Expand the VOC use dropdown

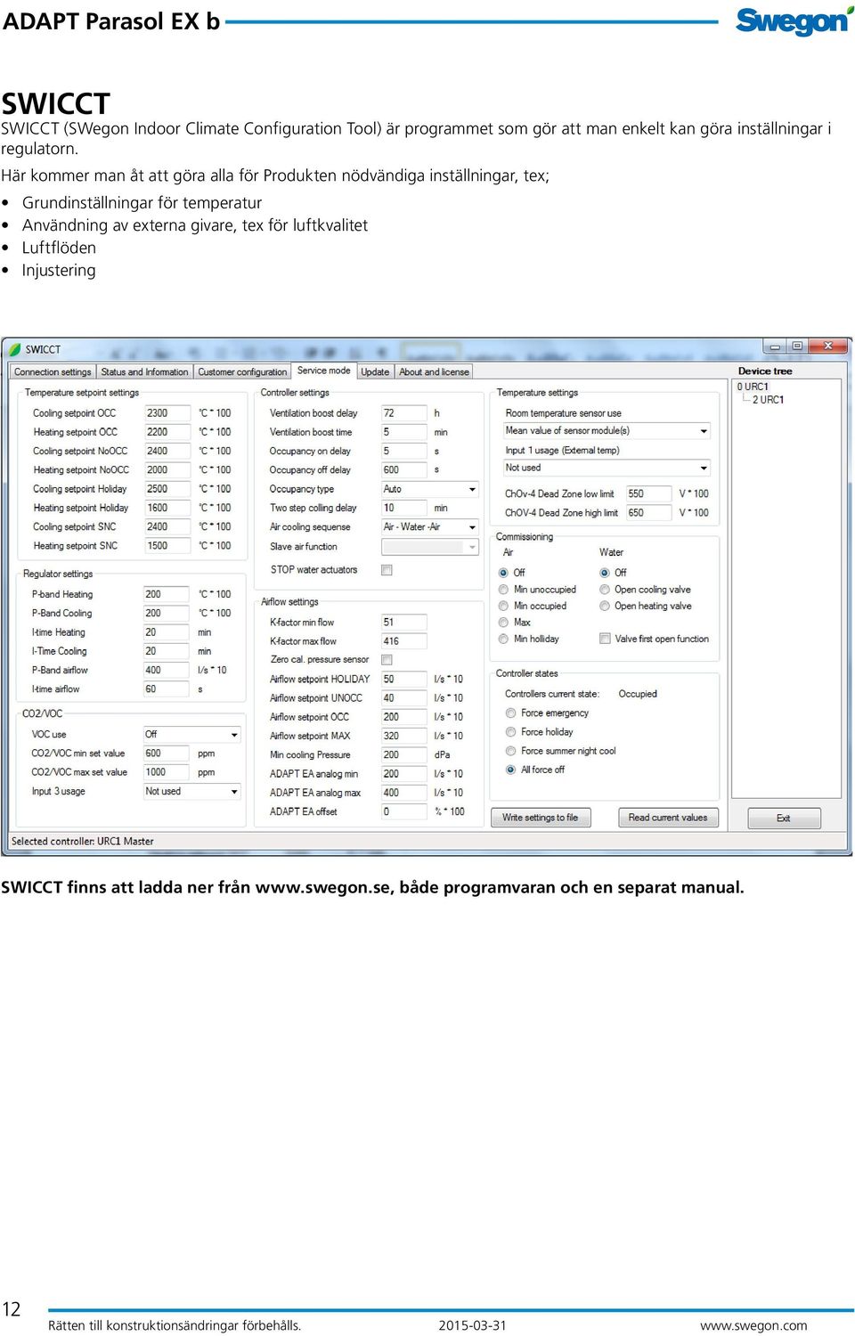click(x=191, y=735)
